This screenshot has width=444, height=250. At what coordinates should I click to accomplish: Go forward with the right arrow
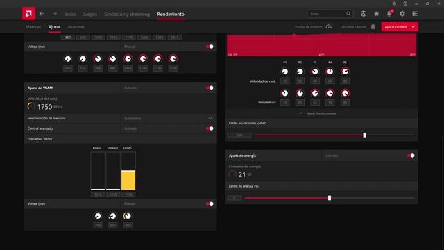(54, 14)
